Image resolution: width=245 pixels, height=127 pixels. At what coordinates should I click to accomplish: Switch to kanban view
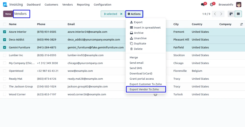(x=231, y=14)
